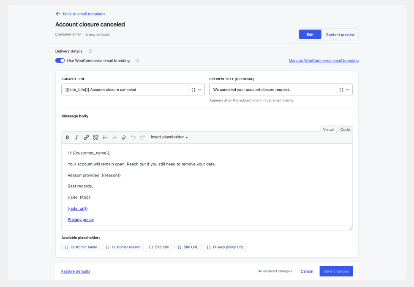Click the {{site_url}} link in message body
Image resolution: width=414 pixels, height=287 pixels.
[x=78, y=208]
